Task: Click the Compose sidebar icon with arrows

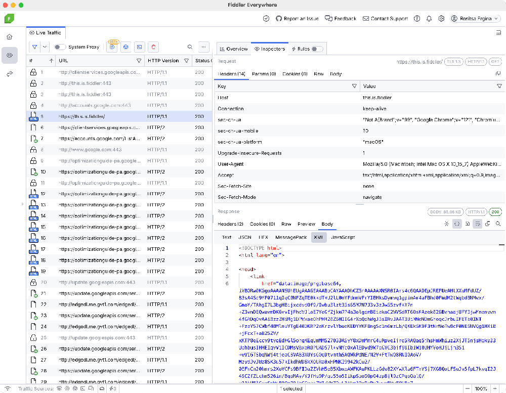Action: pos(9,74)
